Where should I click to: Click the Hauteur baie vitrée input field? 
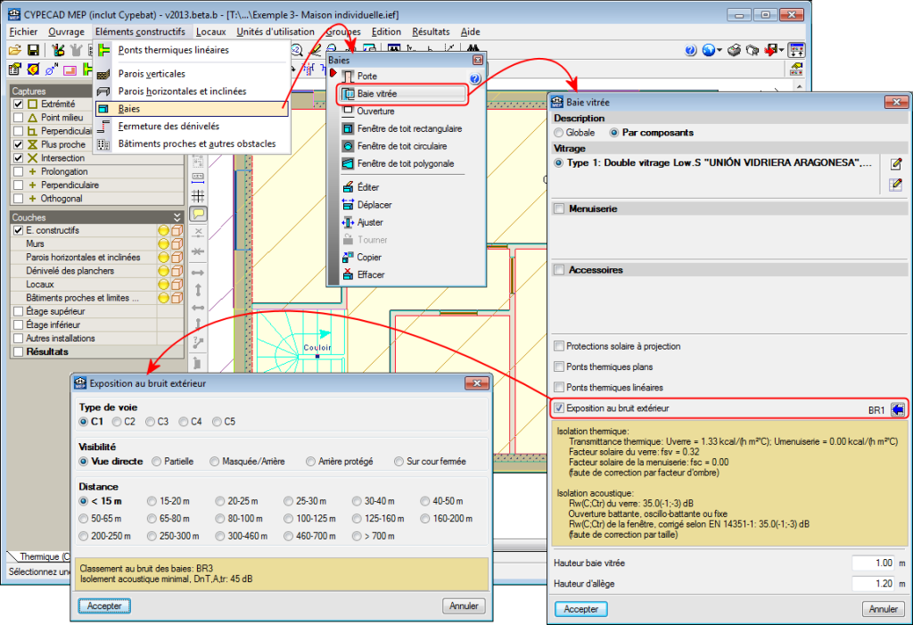point(872,563)
